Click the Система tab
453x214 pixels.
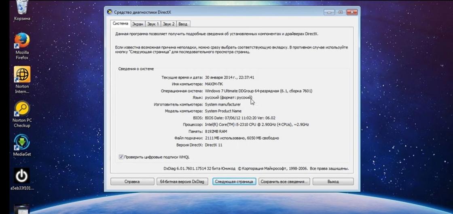coord(121,23)
